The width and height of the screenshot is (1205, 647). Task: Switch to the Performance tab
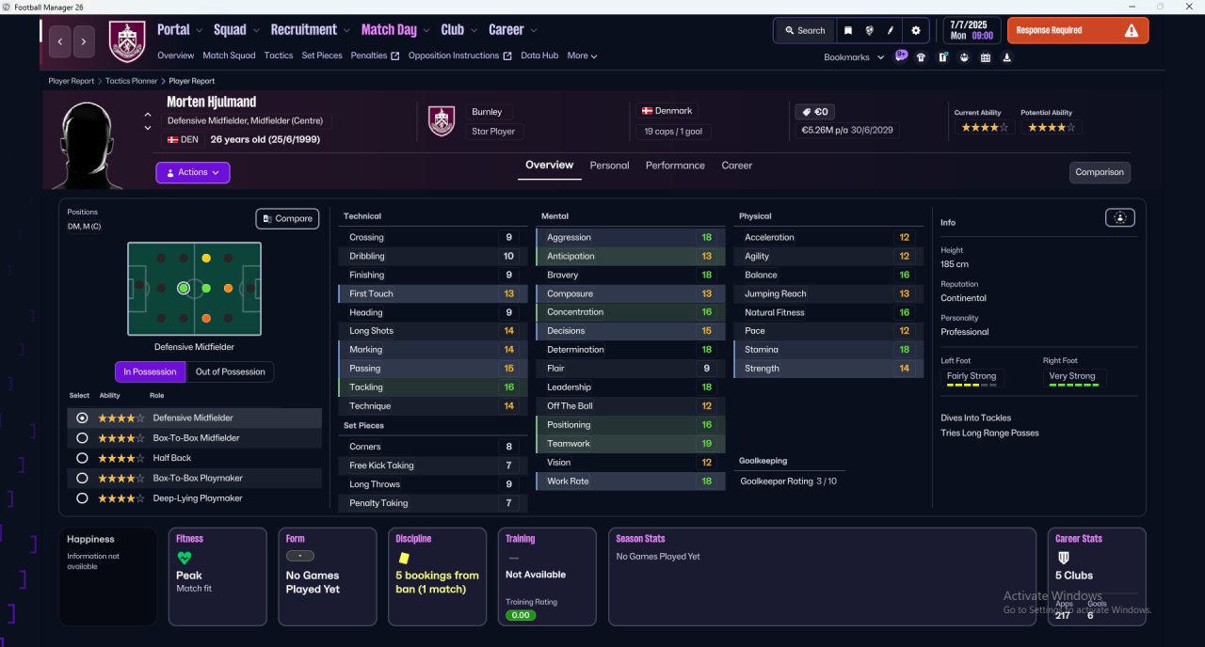tap(675, 166)
